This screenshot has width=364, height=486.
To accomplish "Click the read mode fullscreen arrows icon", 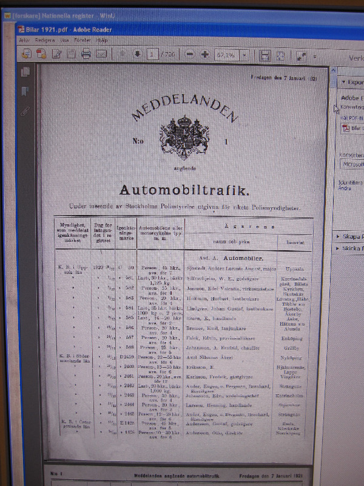I will (301, 56).
